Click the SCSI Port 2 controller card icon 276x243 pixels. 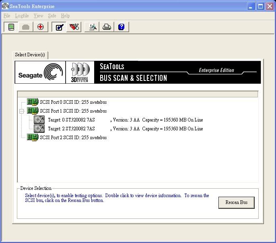pos(33,138)
